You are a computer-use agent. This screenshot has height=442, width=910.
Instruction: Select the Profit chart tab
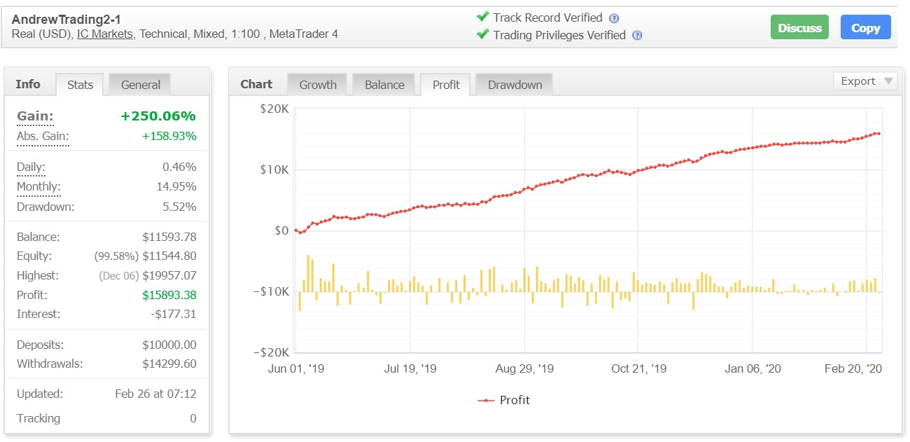[446, 85]
